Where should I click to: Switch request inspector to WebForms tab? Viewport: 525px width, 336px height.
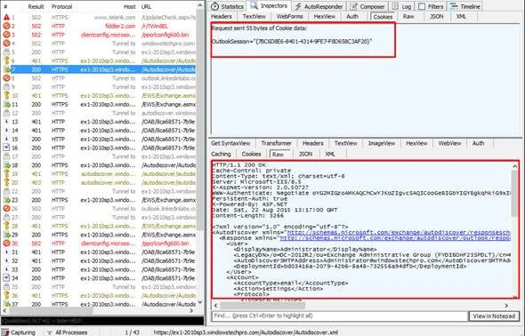click(289, 16)
